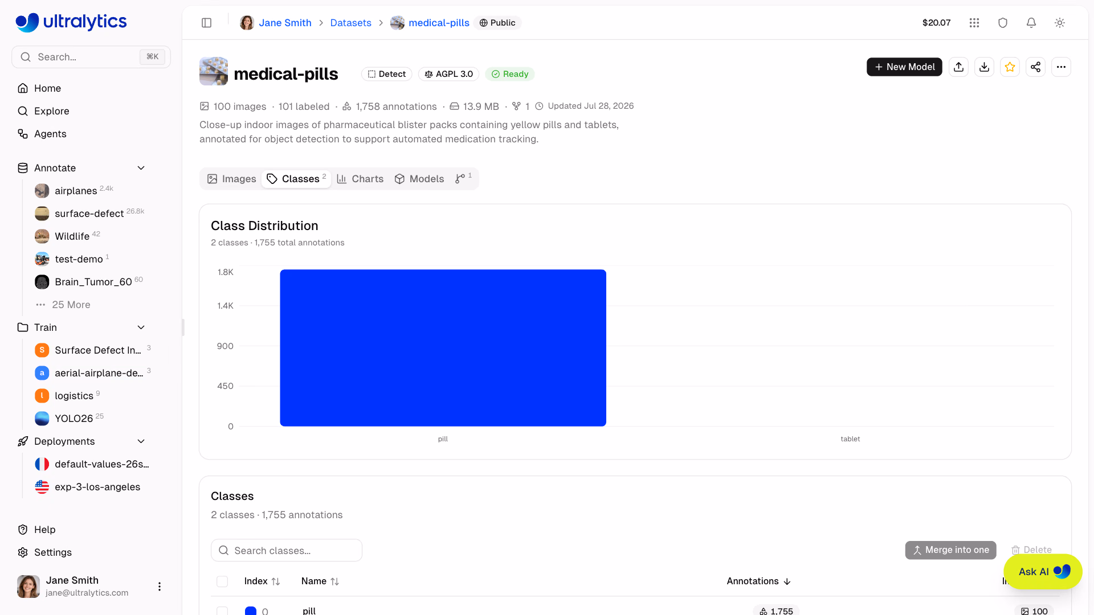This screenshot has width=1094, height=615.
Task: Toggle the sidebar panel icon
Action: click(207, 23)
